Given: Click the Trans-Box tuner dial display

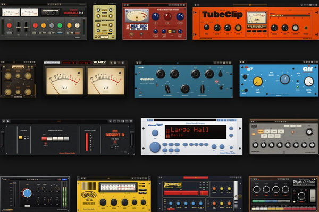Looking at the screenshot, I should click(x=118, y=187).
